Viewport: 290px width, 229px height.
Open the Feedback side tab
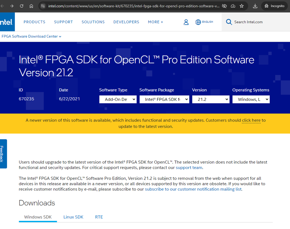tap(3, 154)
